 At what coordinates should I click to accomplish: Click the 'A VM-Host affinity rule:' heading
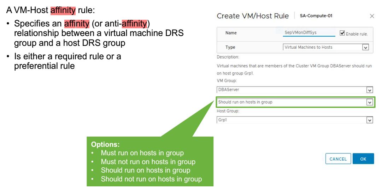click(x=51, y=10)
